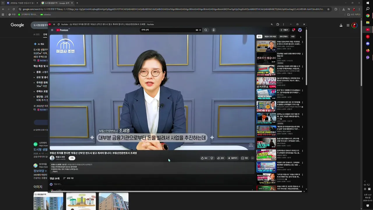The width and height of the screenshot is (373, 210).
Task: Open the YouTube app window extensions puzzle icon
Action: point(278,24)
